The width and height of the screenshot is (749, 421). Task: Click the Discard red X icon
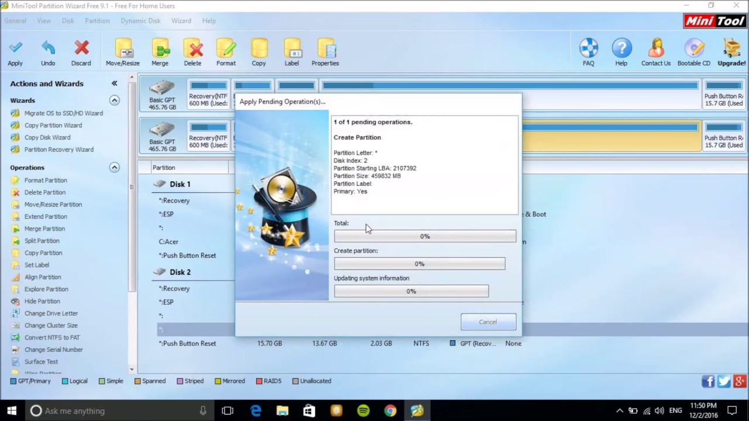81,48
